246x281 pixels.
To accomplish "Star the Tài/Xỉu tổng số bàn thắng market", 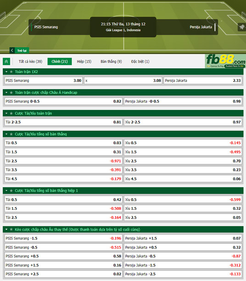I will click(x=11, y=134).
